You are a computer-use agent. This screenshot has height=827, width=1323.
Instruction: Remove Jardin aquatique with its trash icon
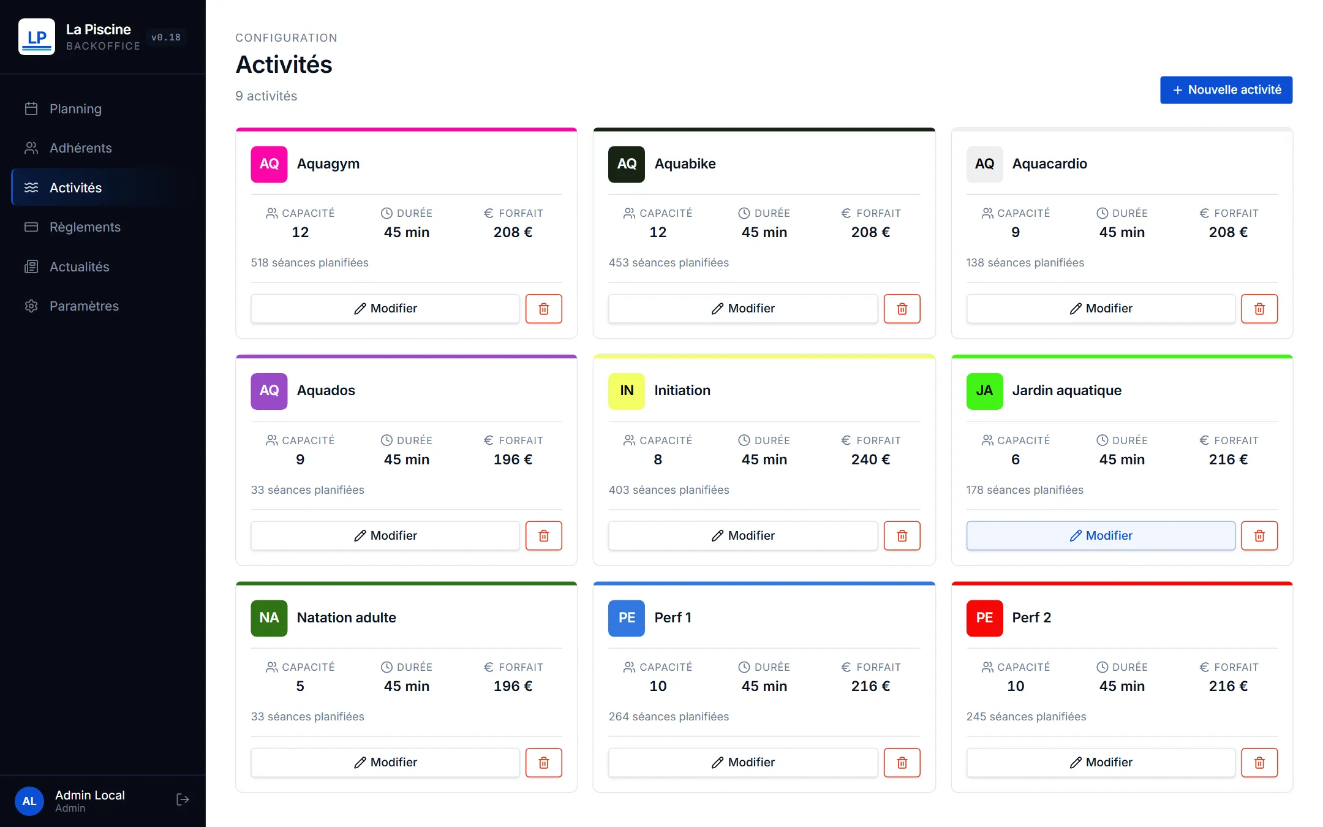1259,536
